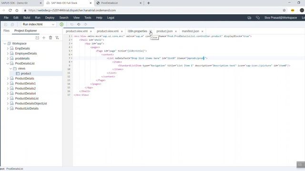305x171 pixels.
Task: Click the browser address bar URL
Action: tap(72, 10)
